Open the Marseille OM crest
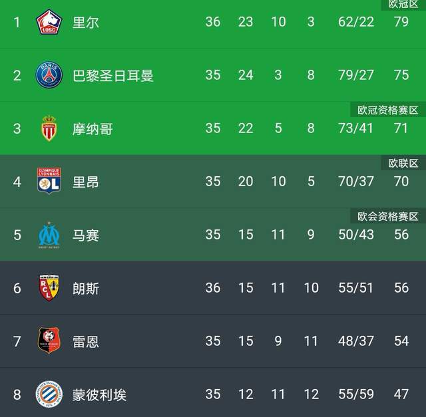 [x=49, y=235]
